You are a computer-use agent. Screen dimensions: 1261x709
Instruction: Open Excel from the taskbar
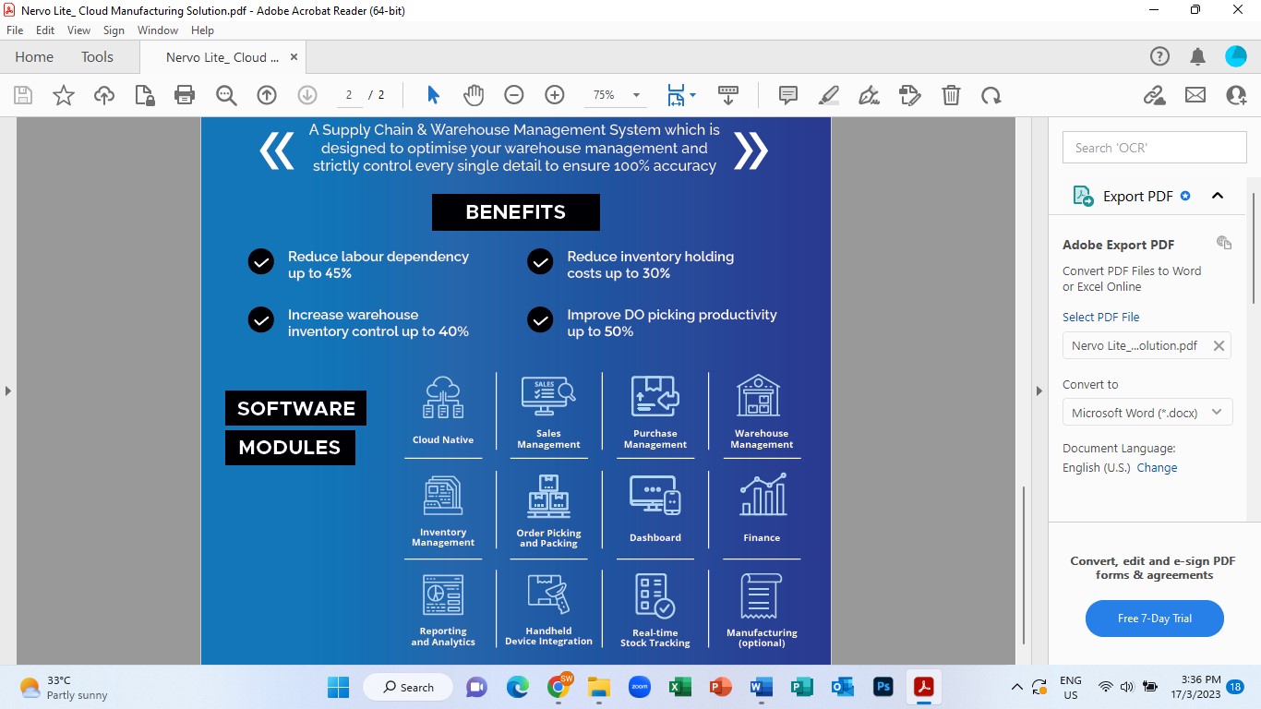(x=679, y=687)
